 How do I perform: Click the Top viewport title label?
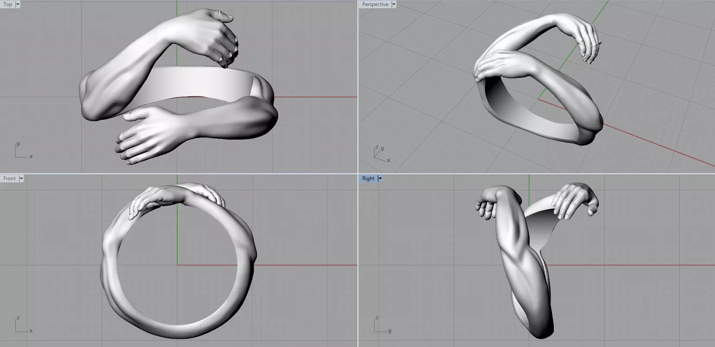(8, 4)
